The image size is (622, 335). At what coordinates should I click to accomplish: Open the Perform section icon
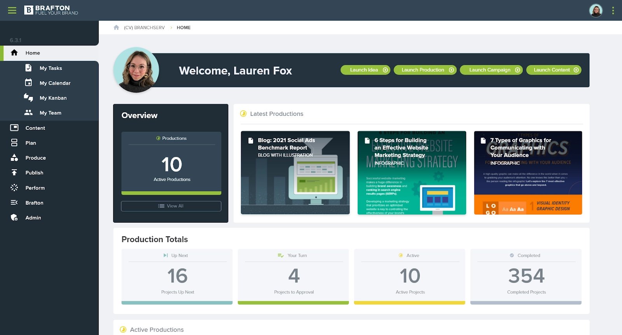14,188
